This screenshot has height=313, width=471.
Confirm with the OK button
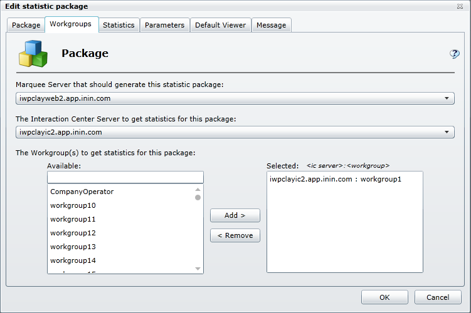coord(384,297)
